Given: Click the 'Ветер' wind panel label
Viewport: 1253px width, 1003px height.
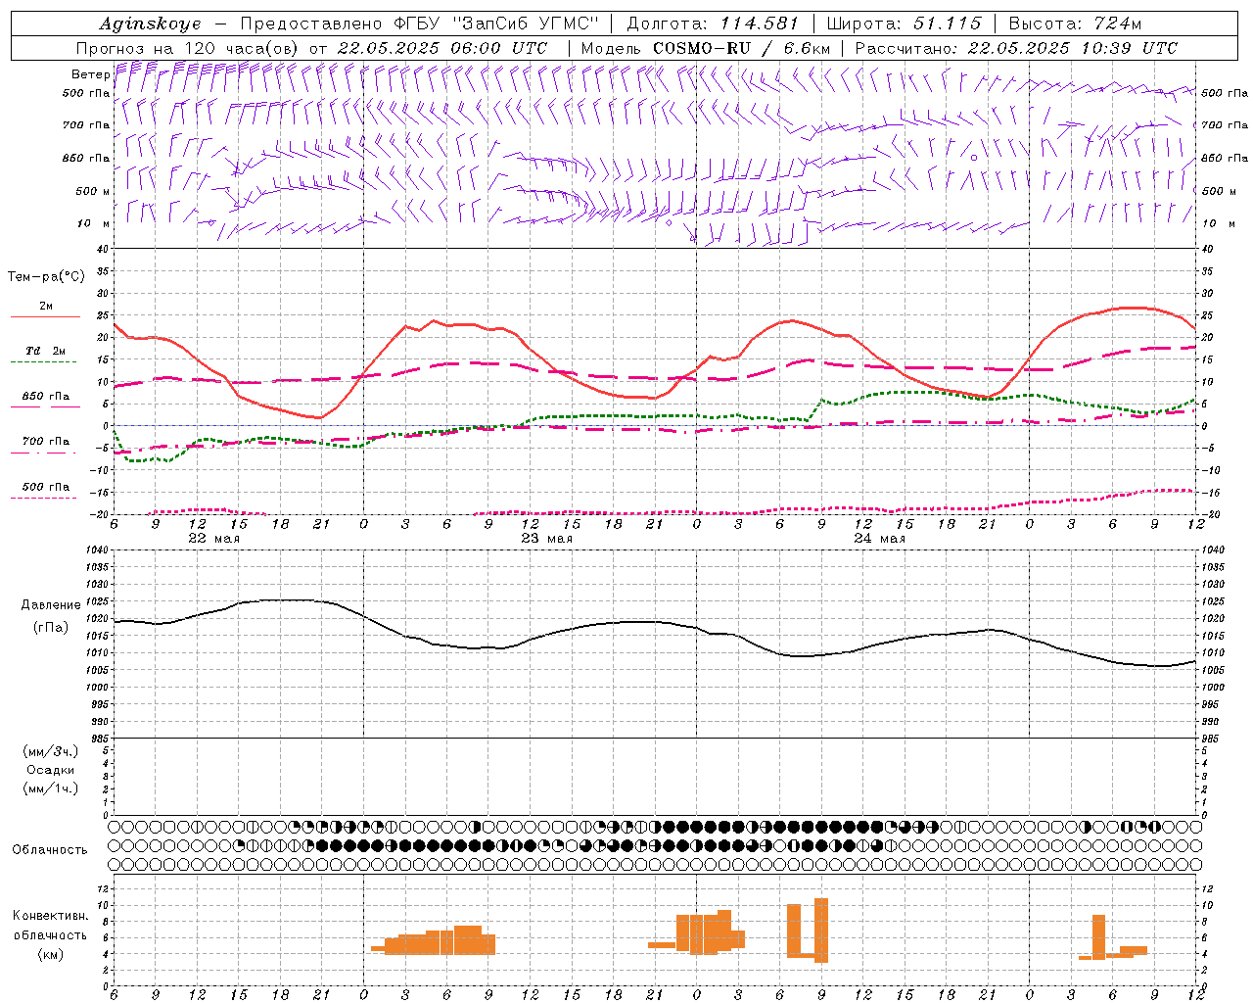Looking at the screenshot, I should pyautogui.click(x=90, y=74).
